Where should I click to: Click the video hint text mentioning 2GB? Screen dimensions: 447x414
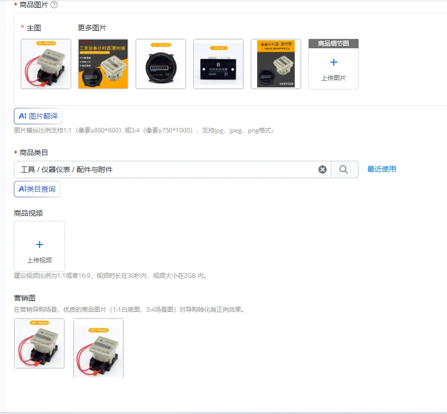[x=111, y=276]
